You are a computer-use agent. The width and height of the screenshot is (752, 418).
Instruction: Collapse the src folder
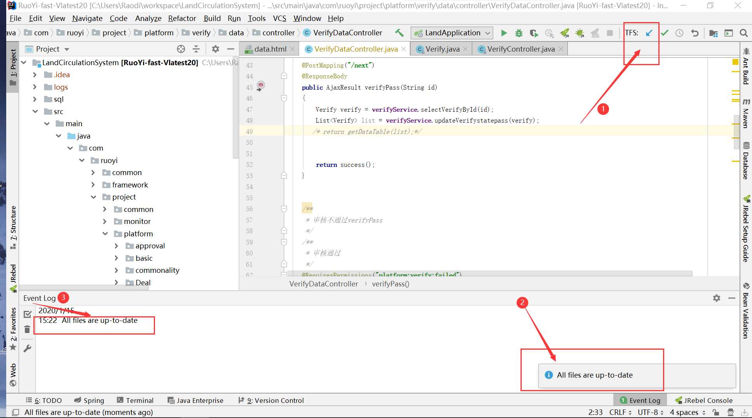35,111
